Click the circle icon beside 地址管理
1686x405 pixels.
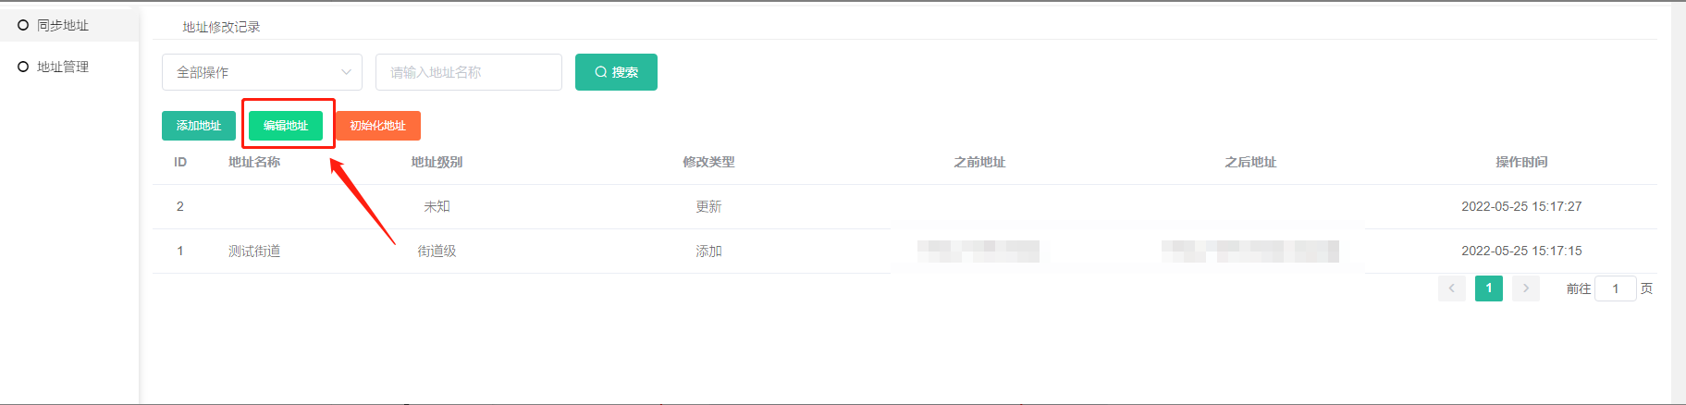23,67
